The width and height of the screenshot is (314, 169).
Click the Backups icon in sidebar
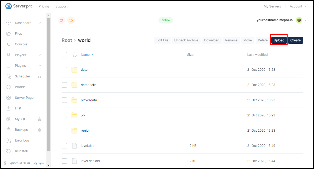tap(9, 130)
